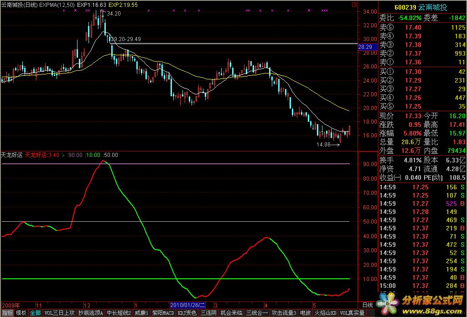Click the 29.20-29.49 gap label

click(126, 39)
